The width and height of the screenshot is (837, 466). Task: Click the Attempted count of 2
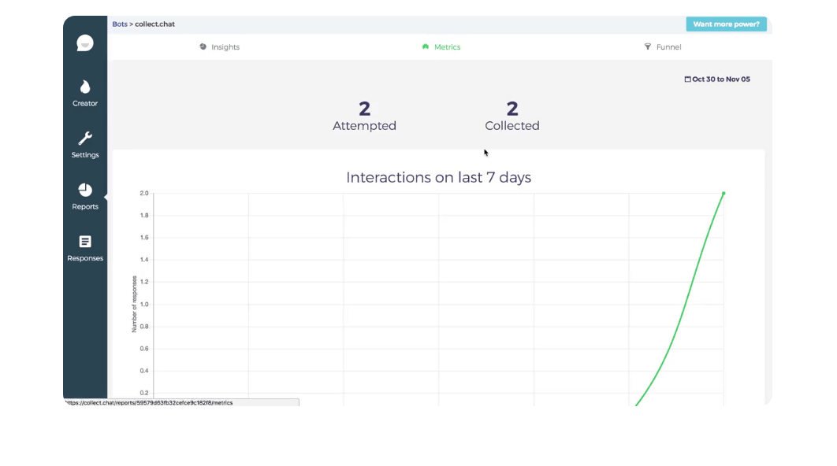pos(365,109)
